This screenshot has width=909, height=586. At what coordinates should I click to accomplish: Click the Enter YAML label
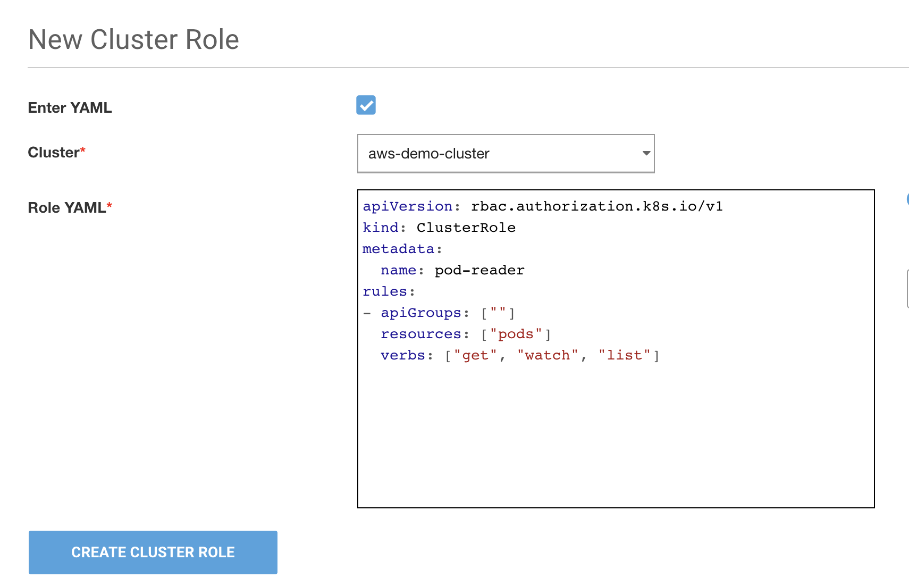[70, 108]
